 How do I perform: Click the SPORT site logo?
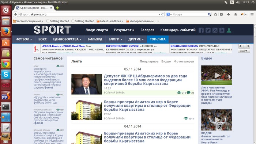[52, 30]
